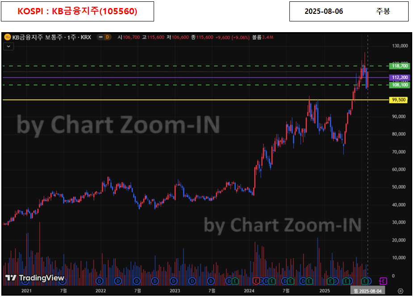Click the +9,600 (+9.06%) change value

pyautogui.click(x=232, y=37)
